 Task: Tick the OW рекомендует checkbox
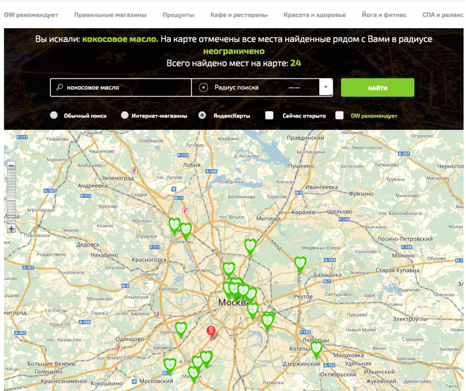point(339,116)
